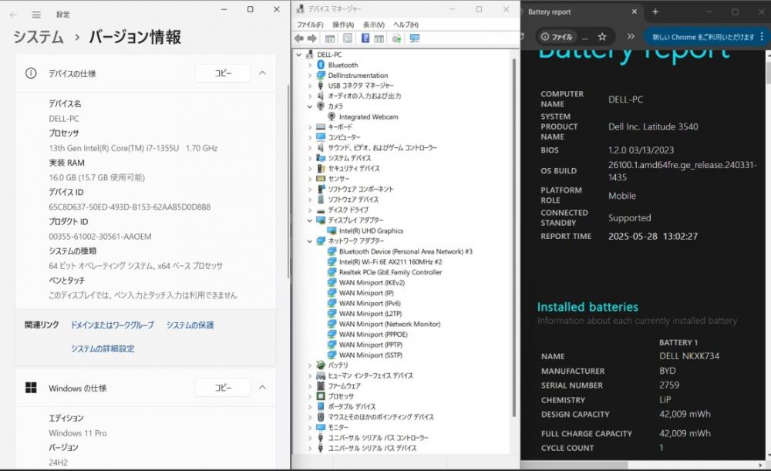Click Installed batteries heading

click(588, 307)
